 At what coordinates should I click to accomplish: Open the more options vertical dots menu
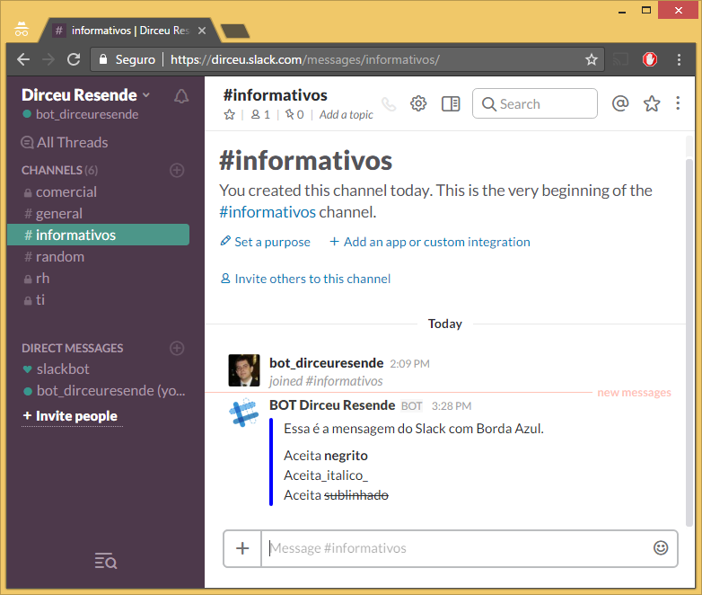pos(678,103)
